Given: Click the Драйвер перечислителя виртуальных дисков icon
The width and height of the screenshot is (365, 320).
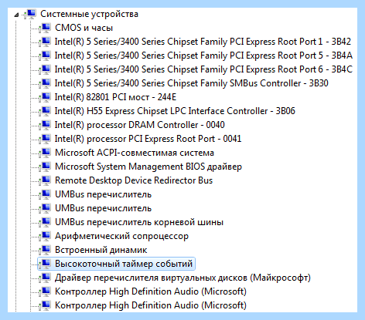Looking at the screenshot, I should [x=45, y=278].
